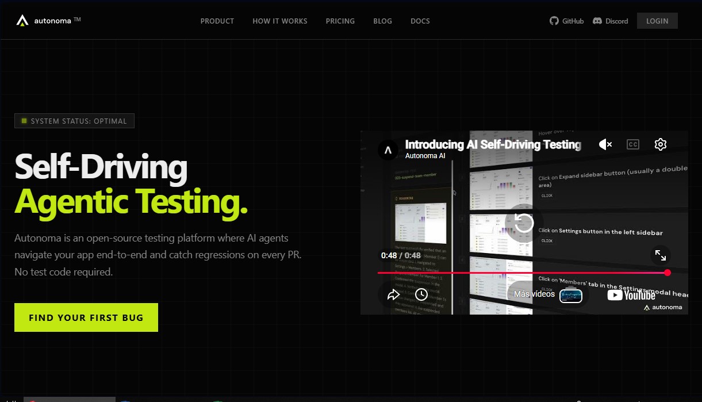
Task: Click the Discord icon in the header
Action: pos(598,21)
